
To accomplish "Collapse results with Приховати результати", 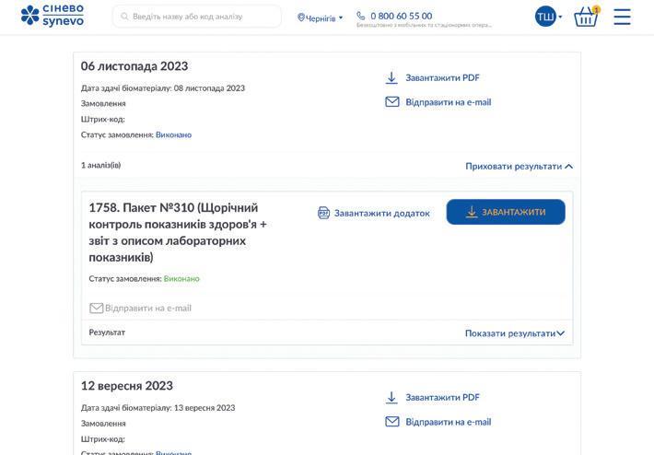I will [519, 167].
